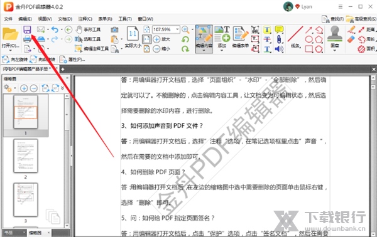Image resolution: width=377 pixels, height=237 pixels.
Task: Open file with the 打开(O) folder button
Action: point(10,38)
